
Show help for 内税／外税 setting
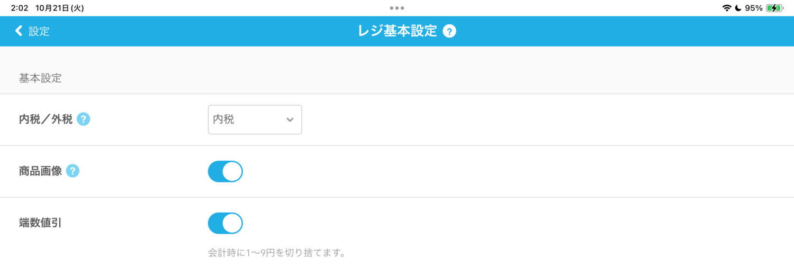pyautogui.click(x=84, y=119)
